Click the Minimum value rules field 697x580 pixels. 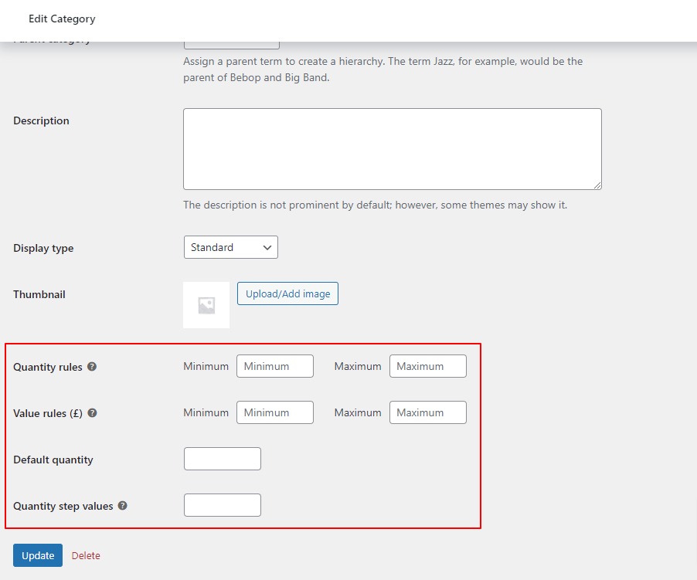274,412
